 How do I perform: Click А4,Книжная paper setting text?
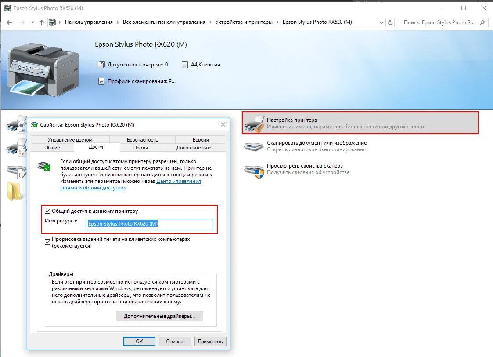click(205, 65)
